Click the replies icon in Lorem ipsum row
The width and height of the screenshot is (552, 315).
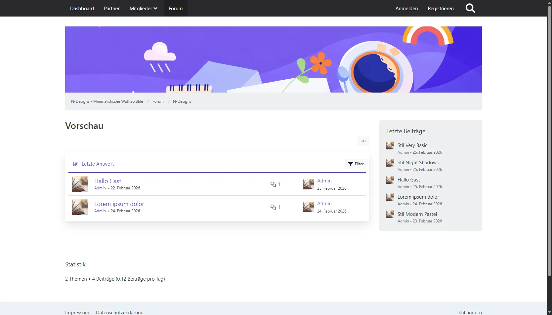pos(273,207)
